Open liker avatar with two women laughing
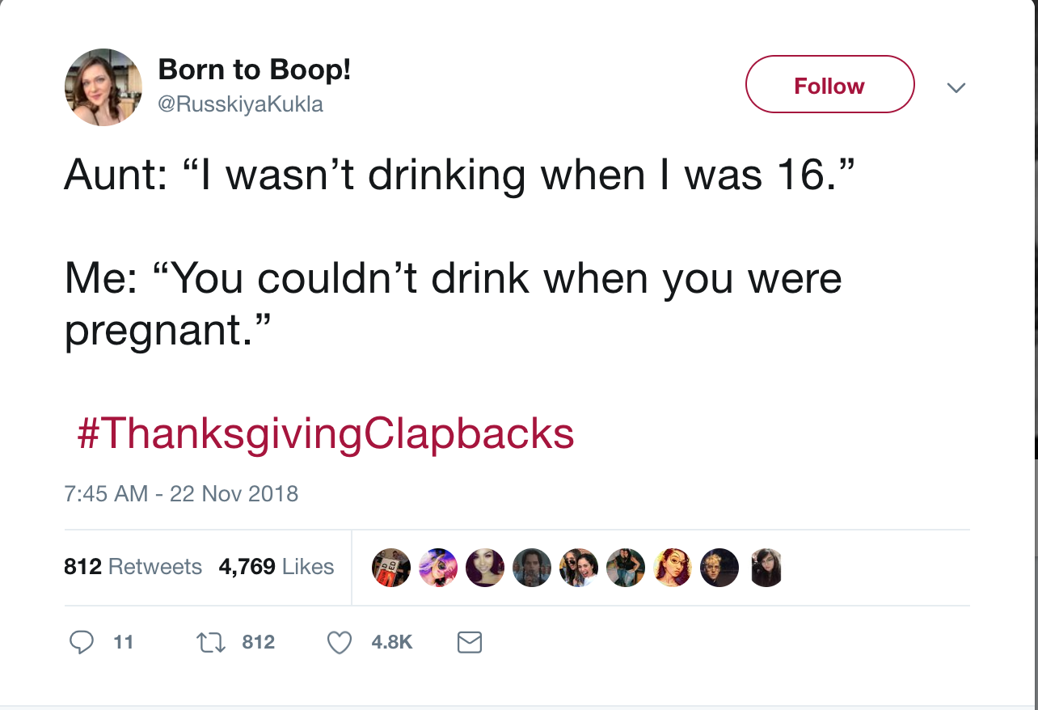The height and width of the screenshot is (710, 1038). click(x=579, y=567)
